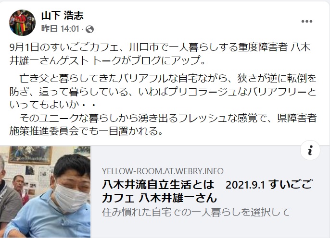
Task: Click the text line 防ぎ、這って暮らしている
Action: coord(163,92)
